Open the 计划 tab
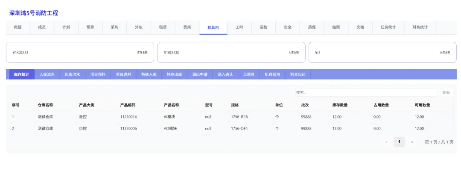 point(66,27)
